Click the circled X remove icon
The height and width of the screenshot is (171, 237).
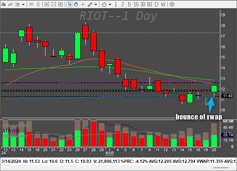point(172,4)
